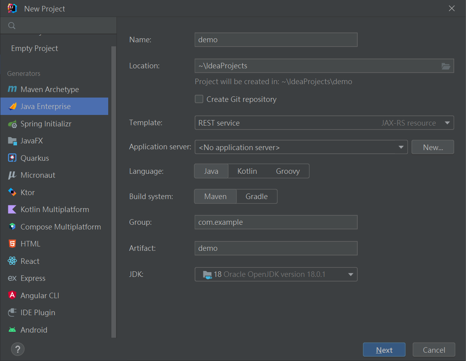Click the React atom icon

(12, 261)
